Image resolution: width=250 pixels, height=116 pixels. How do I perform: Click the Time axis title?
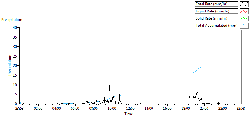pyautogui.click(x=128, y=114)
